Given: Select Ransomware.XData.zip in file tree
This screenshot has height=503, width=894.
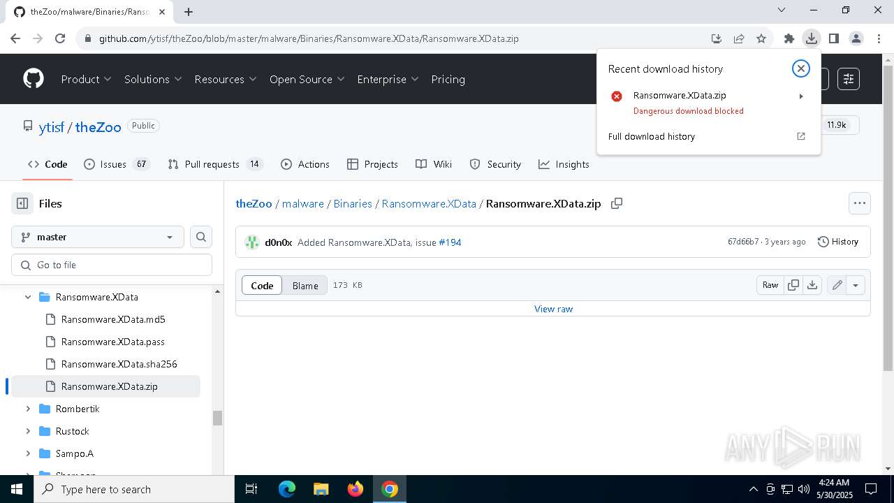Looking at the screenshot, I should (106, 386).
